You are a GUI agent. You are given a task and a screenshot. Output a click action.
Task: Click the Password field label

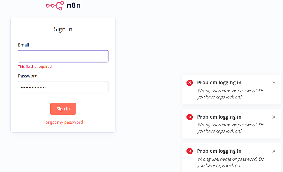[x=28, y=76]
